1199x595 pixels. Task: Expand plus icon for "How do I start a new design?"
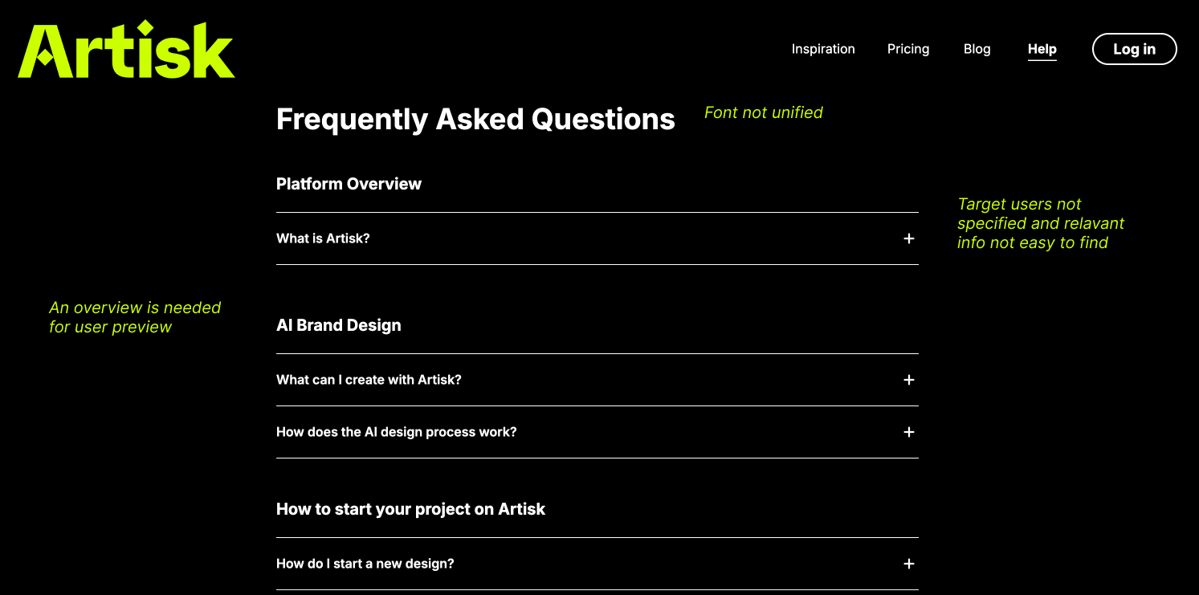pyautogui.click(x=908, y=564)
